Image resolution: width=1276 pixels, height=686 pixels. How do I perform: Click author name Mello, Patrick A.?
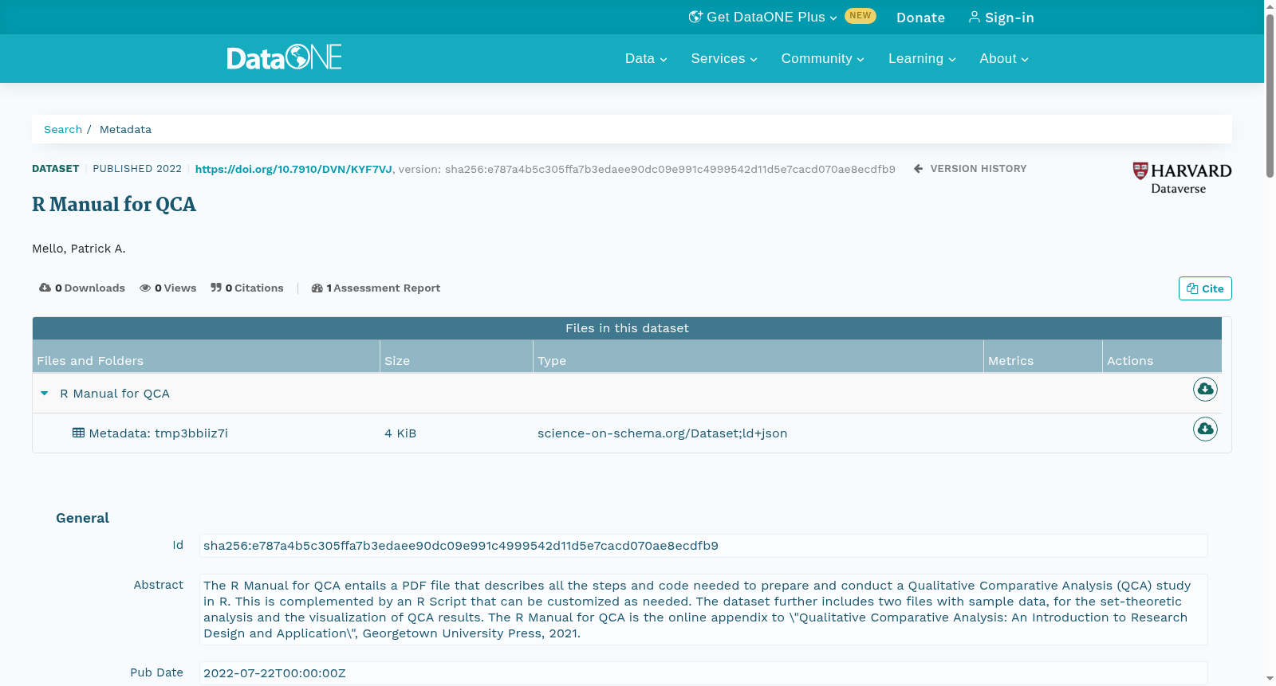[79, 249]
